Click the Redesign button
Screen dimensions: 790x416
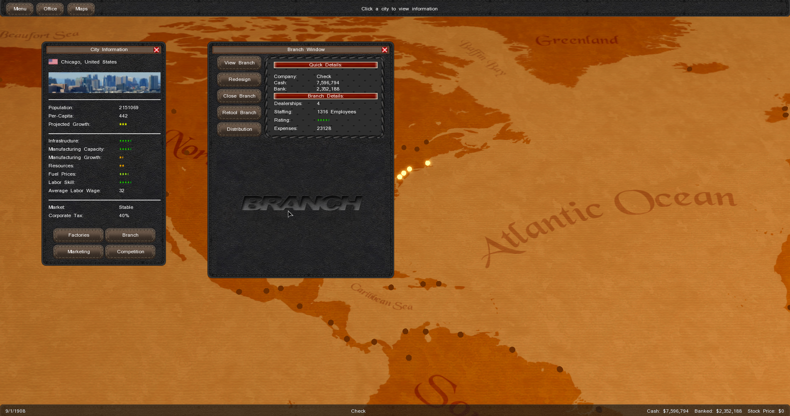click(x=239, y=79)
